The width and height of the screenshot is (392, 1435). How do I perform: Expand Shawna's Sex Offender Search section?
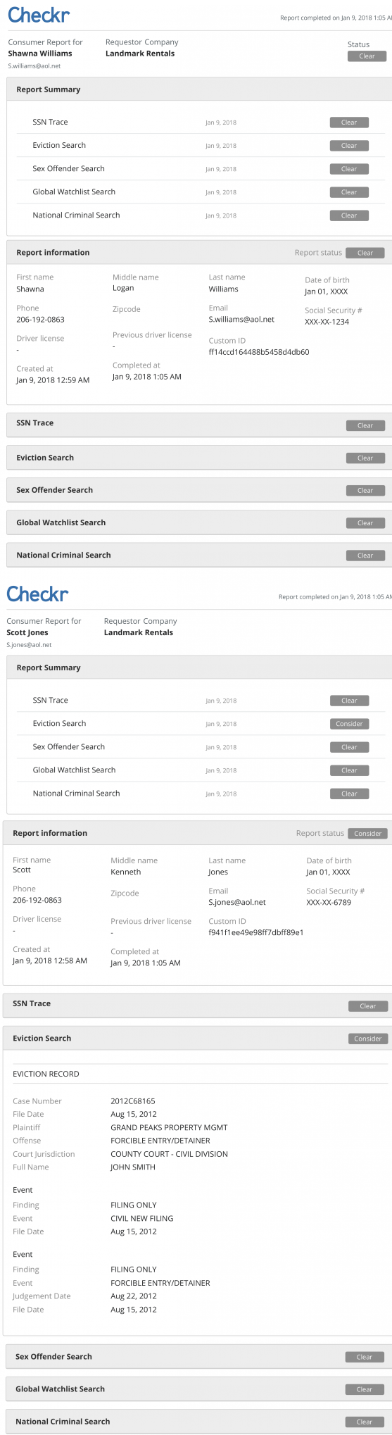(x=199, y=490)
